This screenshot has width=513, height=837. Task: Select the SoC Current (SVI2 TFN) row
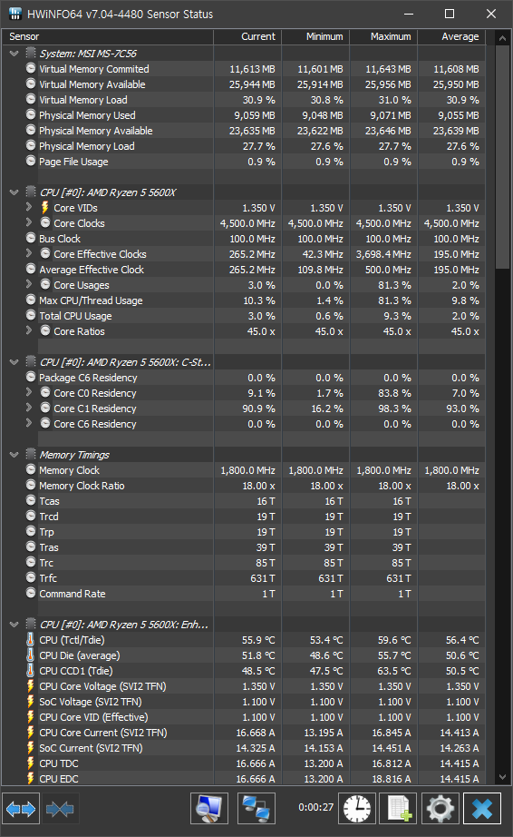pyautogui.click(x=244, y=748)
